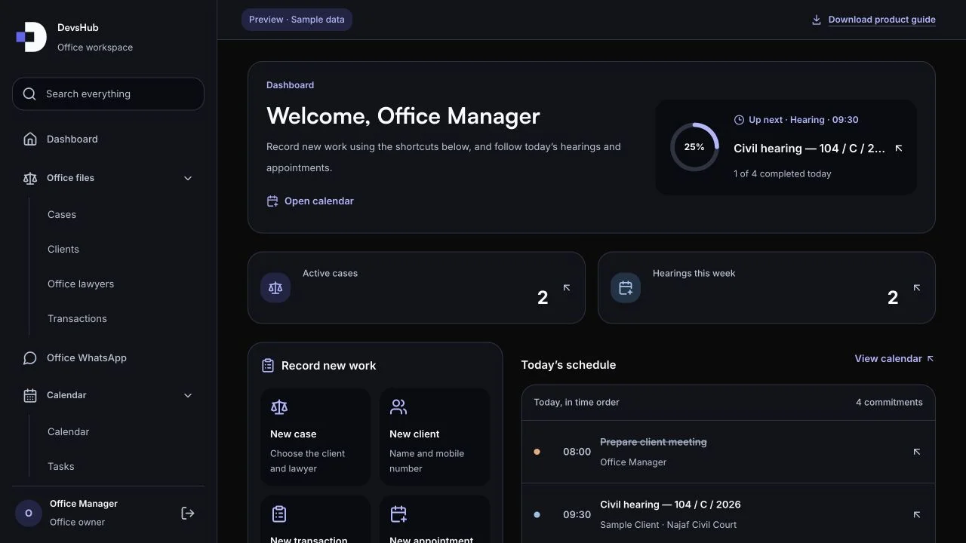This screenshot has width=966, height=543.
Task: Collapse the Calendar section chevron
Action: (188, 395)
